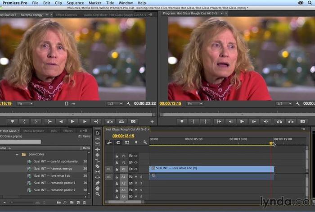Viewport: 315px width, 212px height.
Task: Click Mark In in Source monitor
Action: [24, 121]
